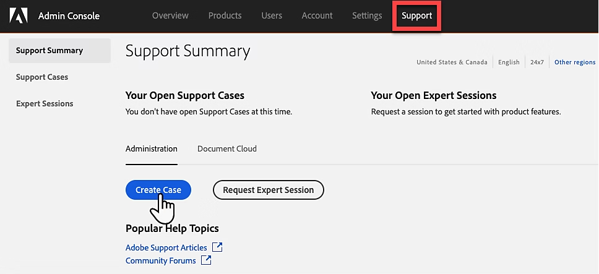
Task: Click the Your Open Expert Sessions heading
Action: (434, 95)
